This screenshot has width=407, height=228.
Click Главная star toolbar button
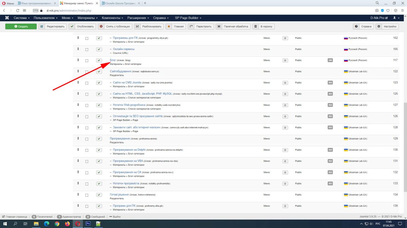tap(176, 26)
